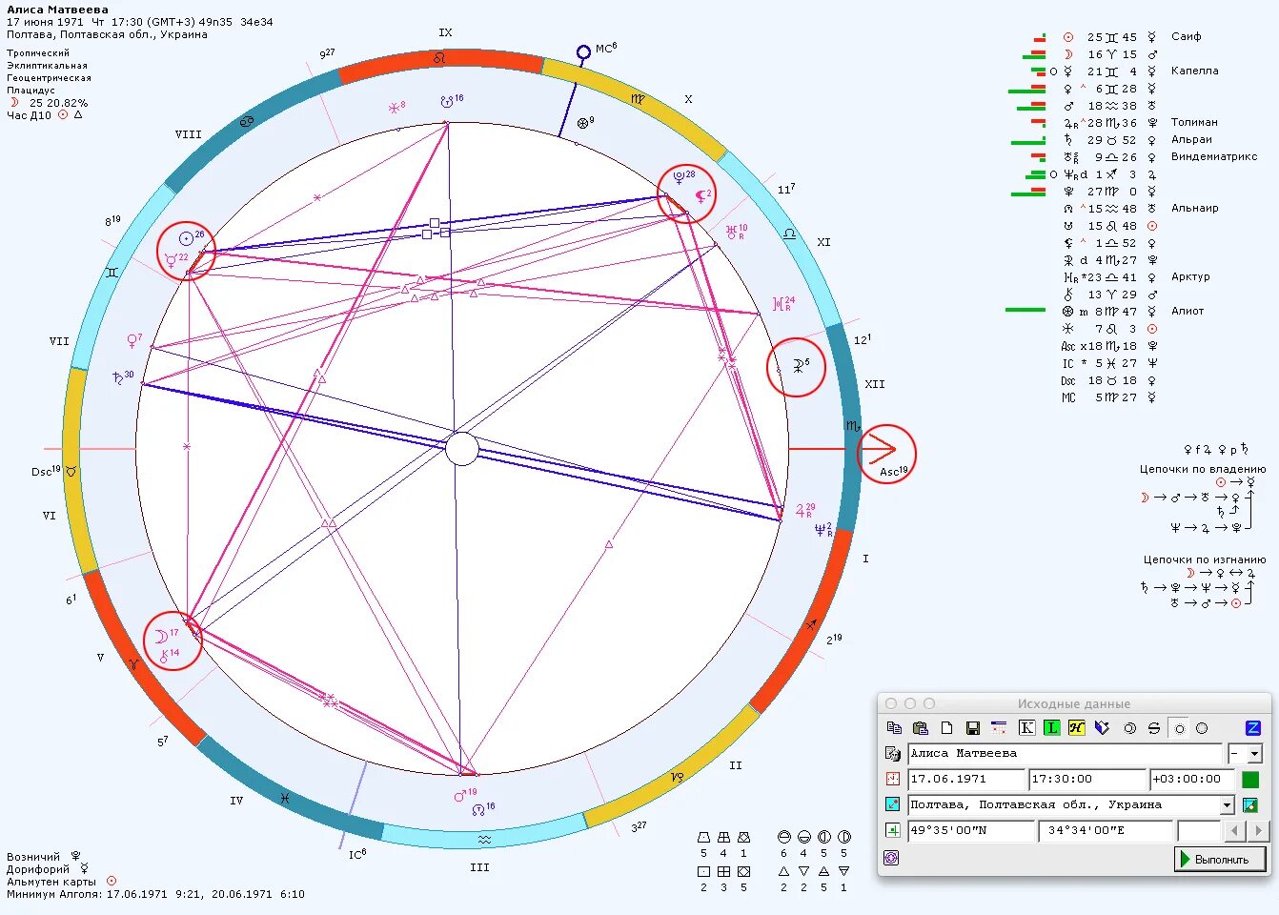1279x915 pixels.
Task: Click the time field 17:30:00
Action: [1087, 779]
